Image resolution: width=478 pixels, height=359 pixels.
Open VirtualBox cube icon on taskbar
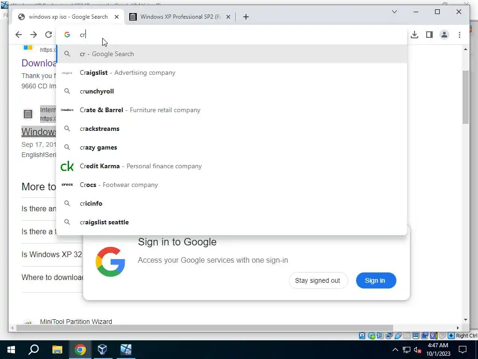tap(102, 350)
